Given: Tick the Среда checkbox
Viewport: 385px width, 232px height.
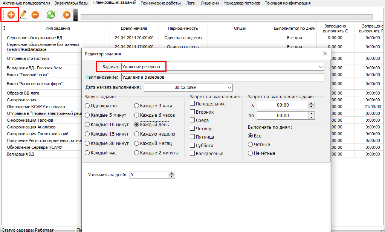Looking at the screenshot, I should 192,120.
